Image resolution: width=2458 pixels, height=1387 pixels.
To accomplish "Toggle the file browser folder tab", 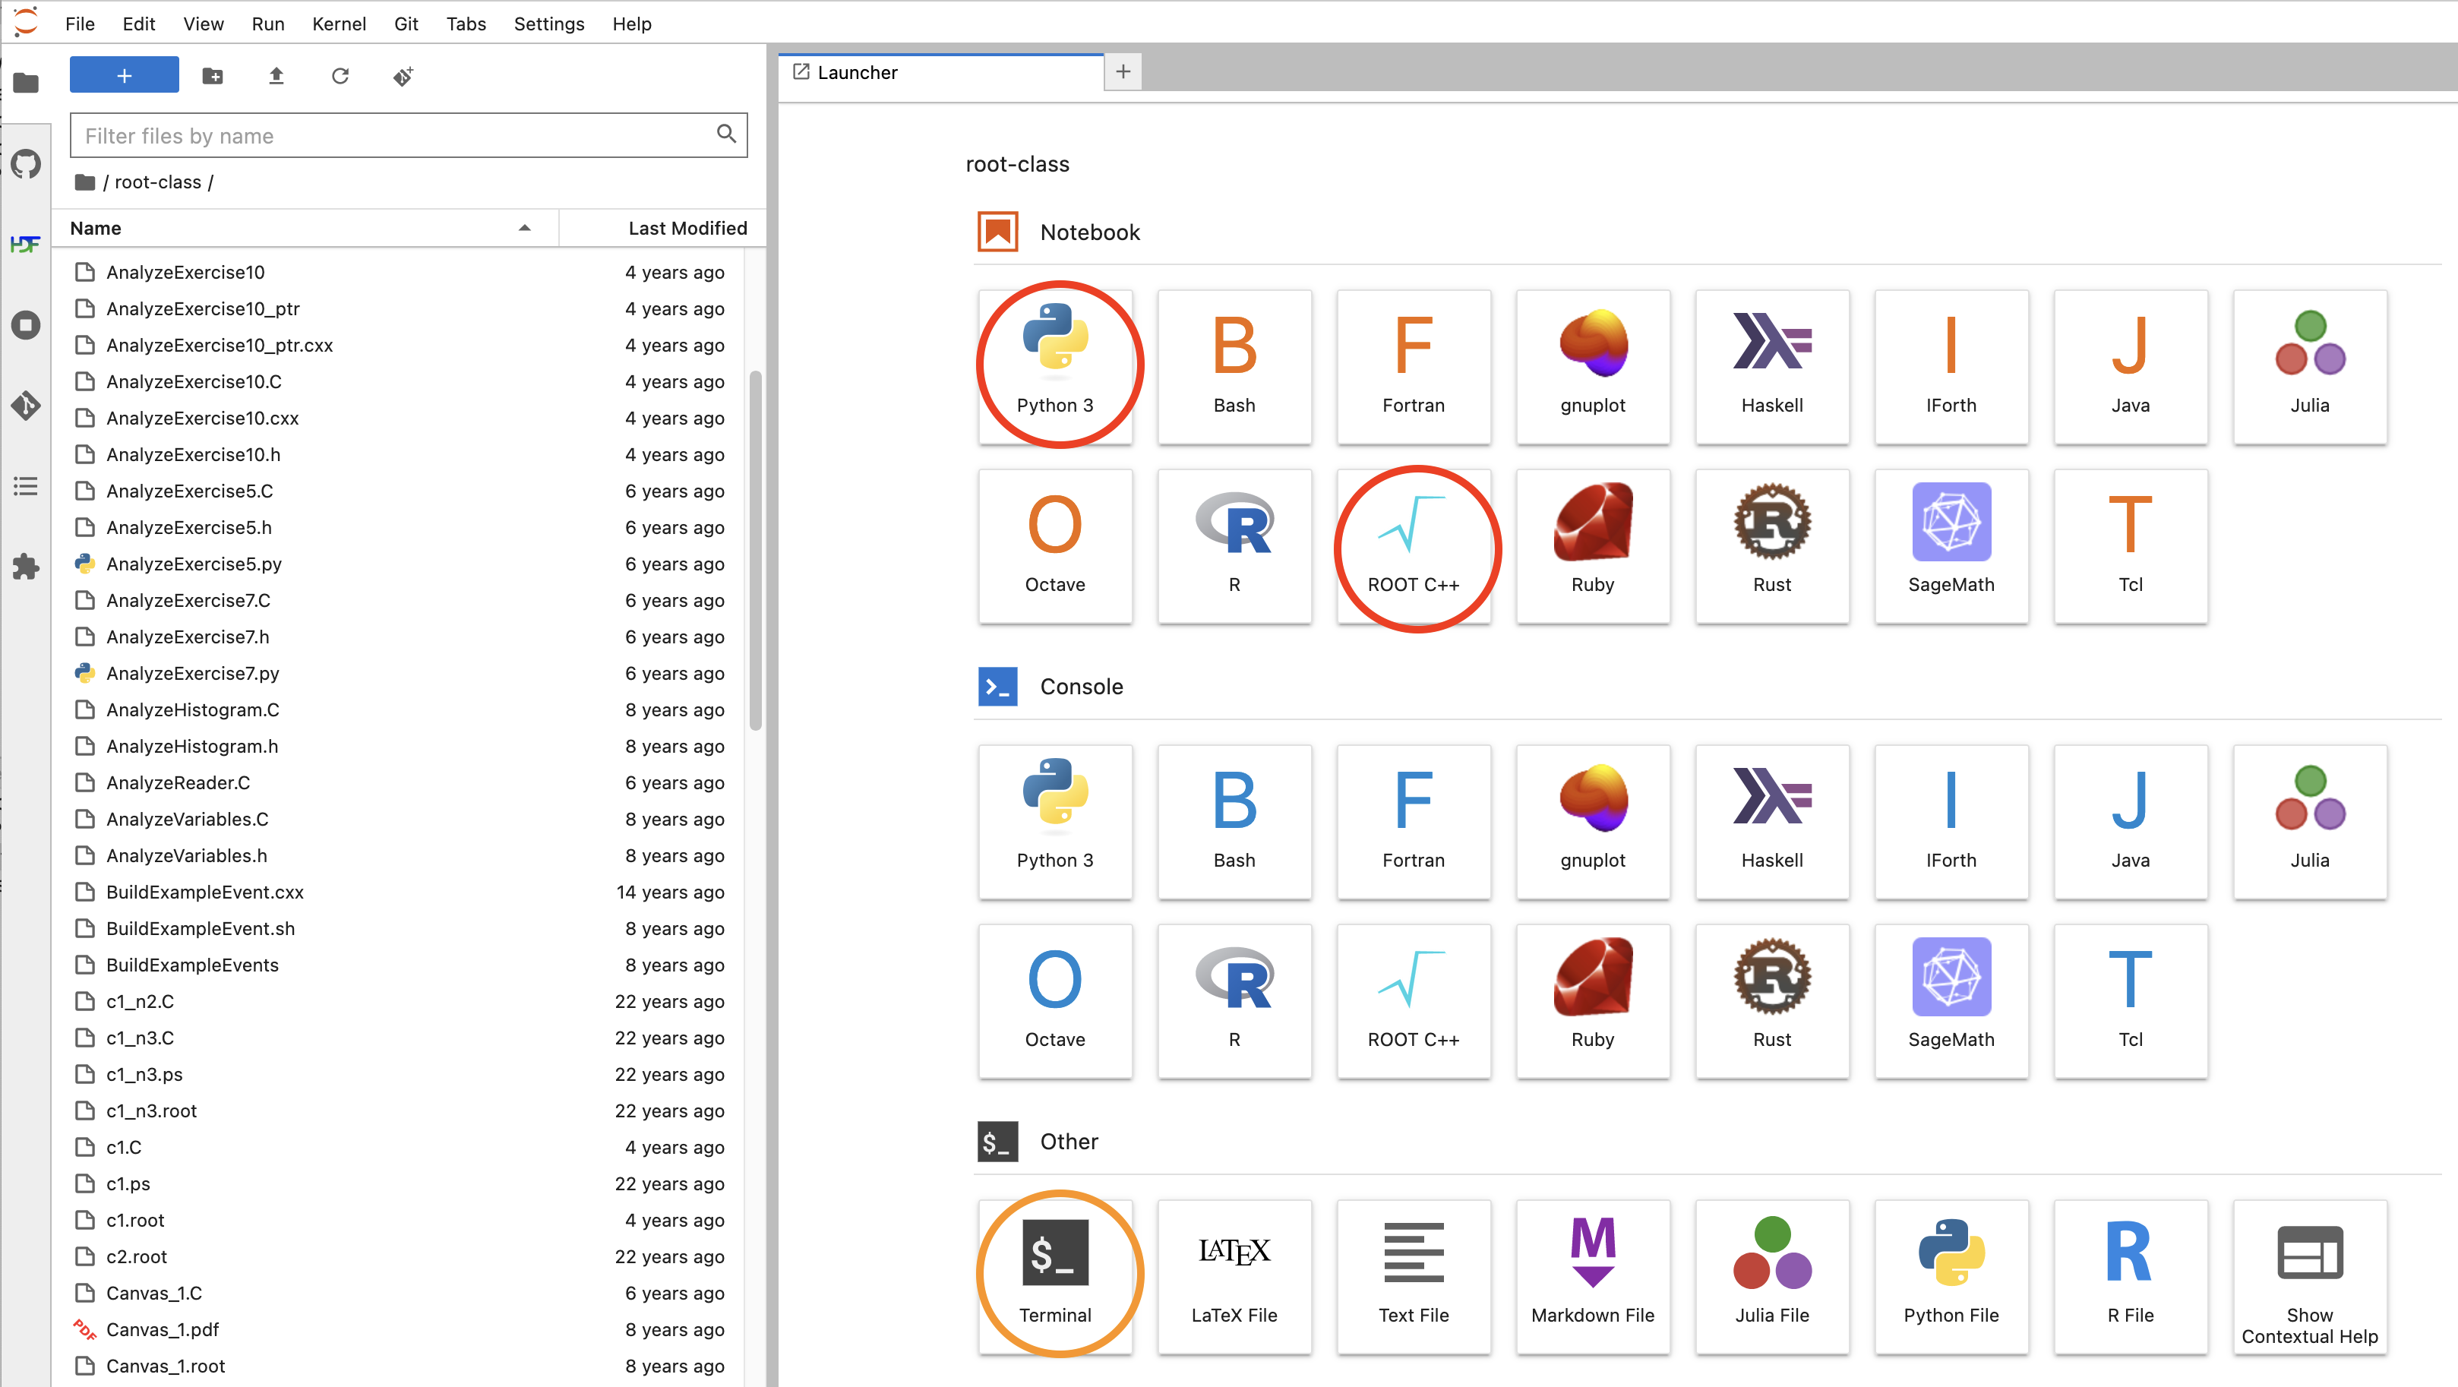I will click(x=26, y=83).
